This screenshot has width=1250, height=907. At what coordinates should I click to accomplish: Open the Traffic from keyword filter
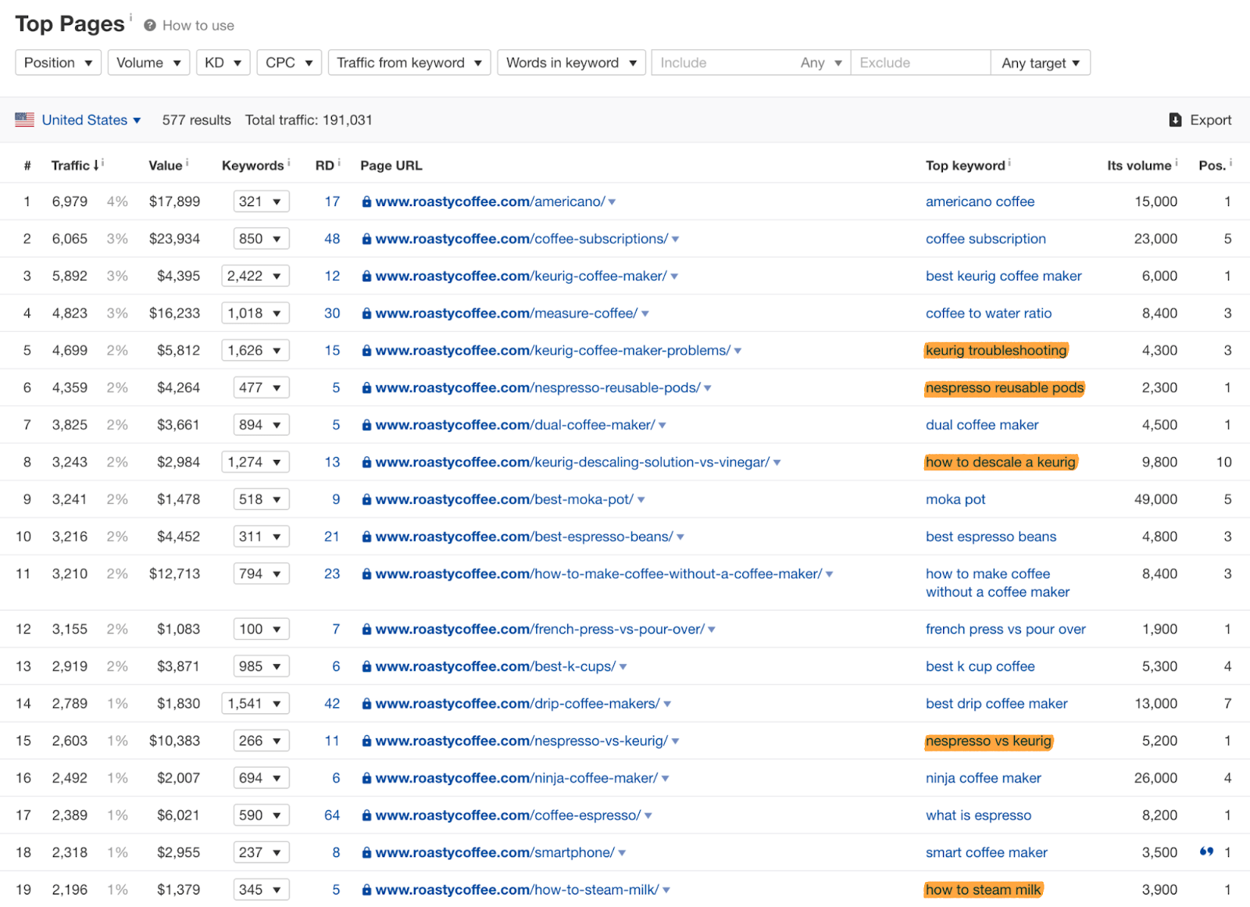409,62
